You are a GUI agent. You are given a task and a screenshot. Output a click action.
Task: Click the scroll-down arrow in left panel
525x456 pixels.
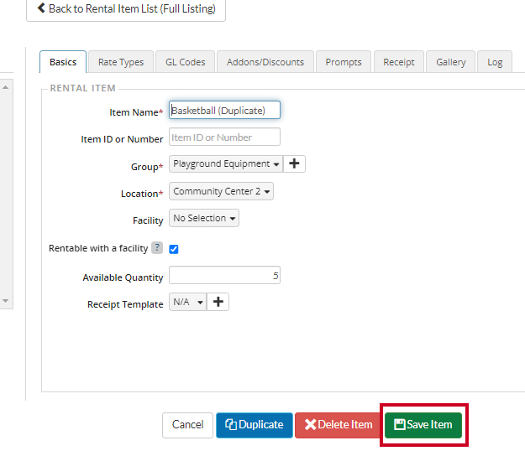click(5, 301)
